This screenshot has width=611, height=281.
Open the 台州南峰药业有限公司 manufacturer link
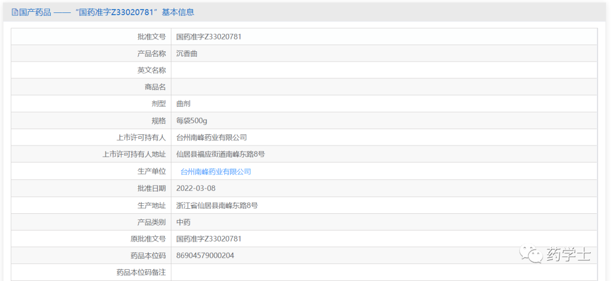[x=216, y=172]
